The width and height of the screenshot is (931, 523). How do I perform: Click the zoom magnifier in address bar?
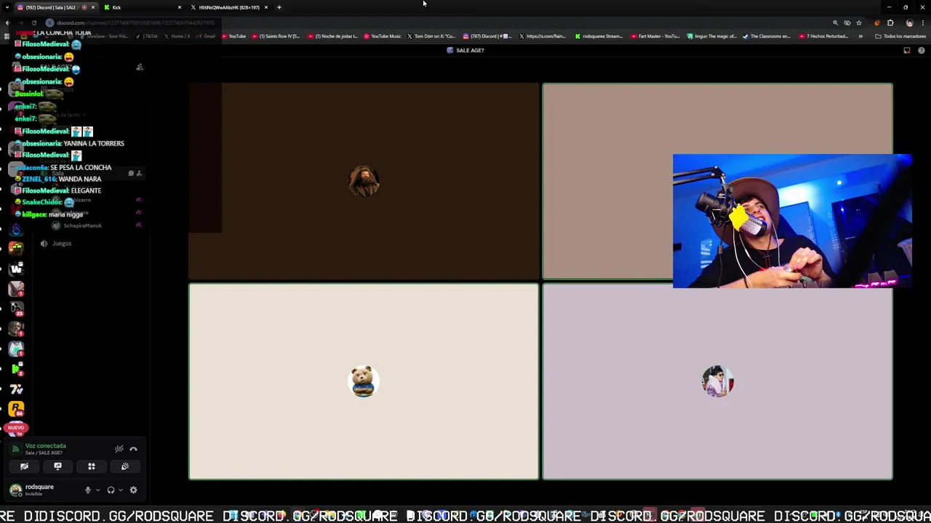click(835, 23)
